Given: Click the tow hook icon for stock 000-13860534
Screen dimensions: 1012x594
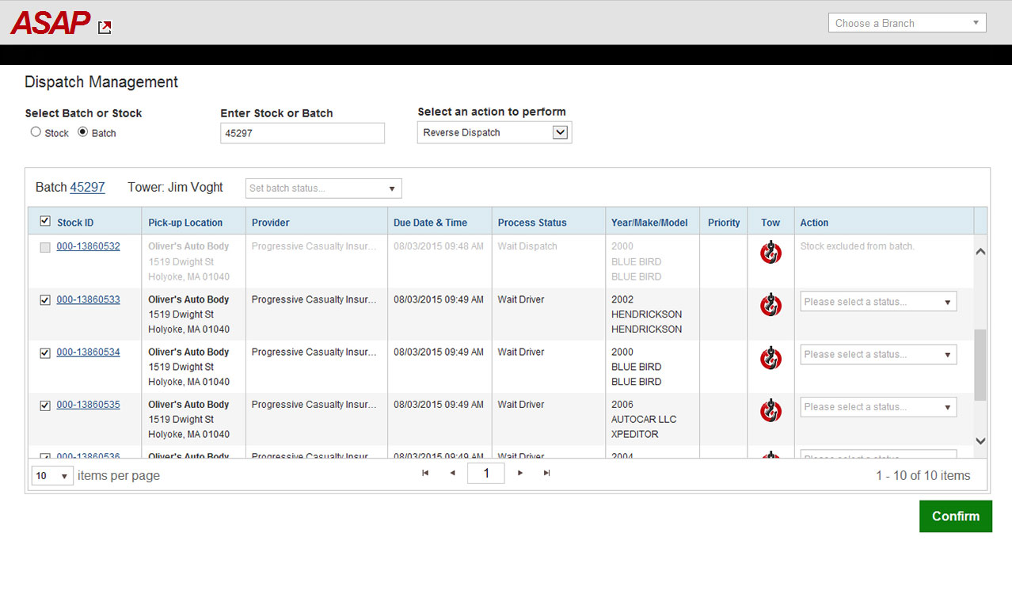Looking at the screenshot, I should coord(770,358).
